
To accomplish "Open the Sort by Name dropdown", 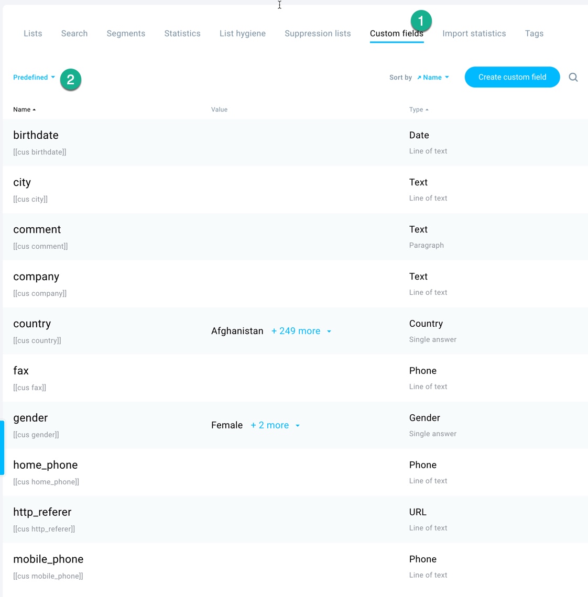I will [433, 78].
